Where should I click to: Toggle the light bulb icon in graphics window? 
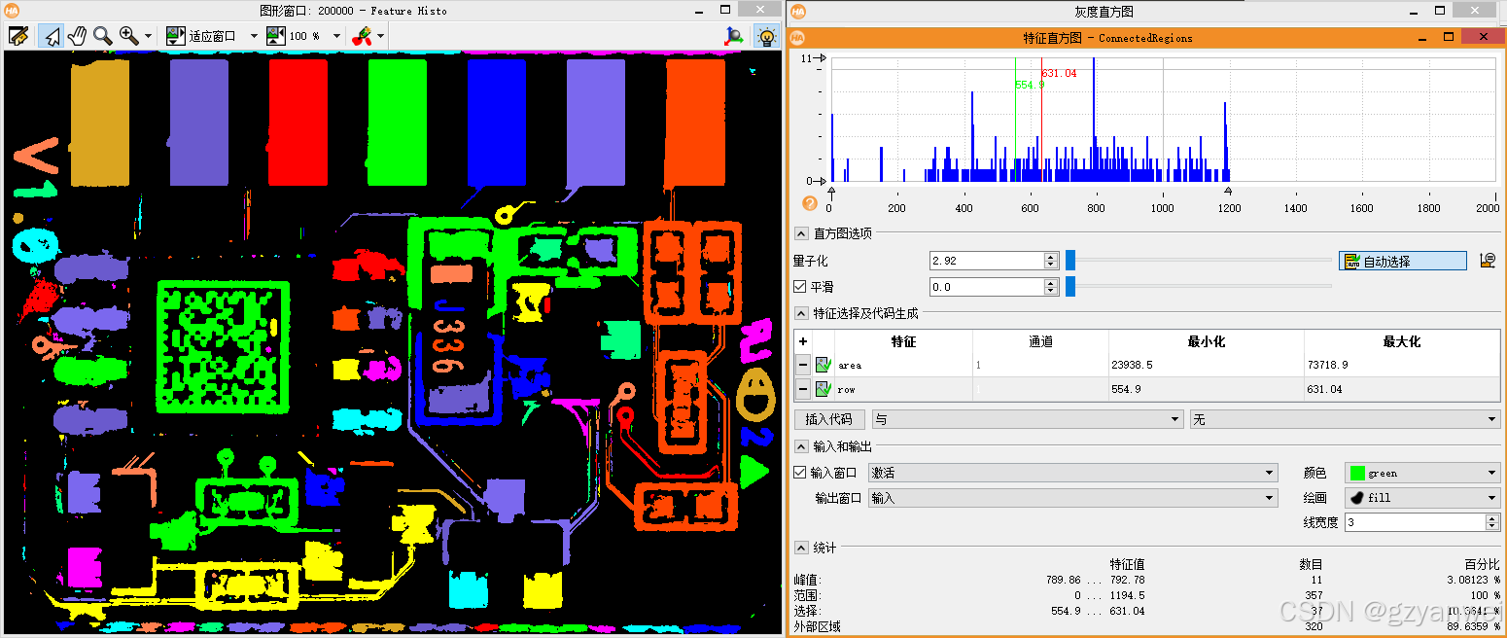click(x=767, y=37)
